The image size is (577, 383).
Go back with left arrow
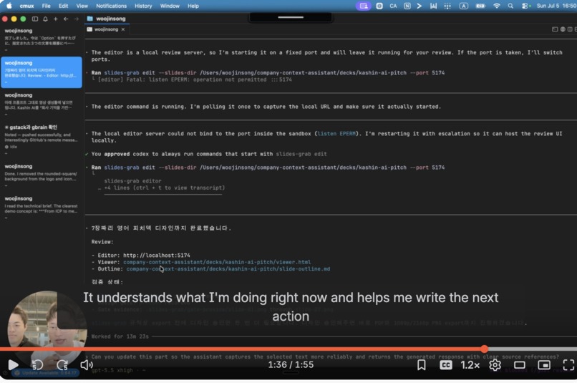point(66,19)
